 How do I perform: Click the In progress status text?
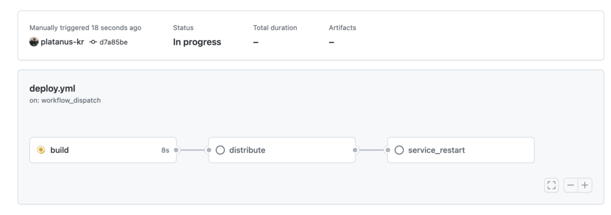[x=197, y=42]
